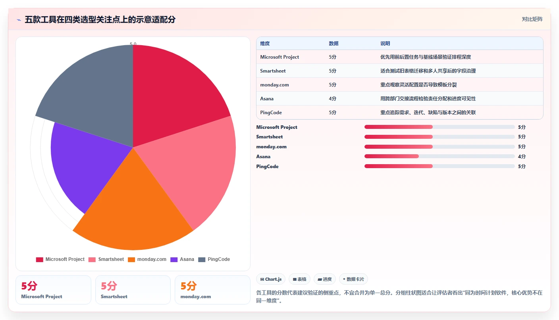Open the Microsoft Project 5分 data card
This screenshot has height=320, width=559.
[x=53, y=290]
